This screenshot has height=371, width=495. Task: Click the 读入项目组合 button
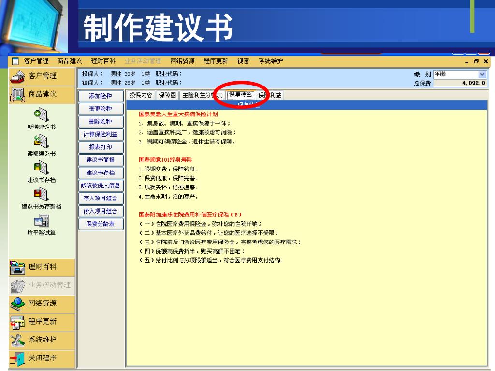coord(101,211)
